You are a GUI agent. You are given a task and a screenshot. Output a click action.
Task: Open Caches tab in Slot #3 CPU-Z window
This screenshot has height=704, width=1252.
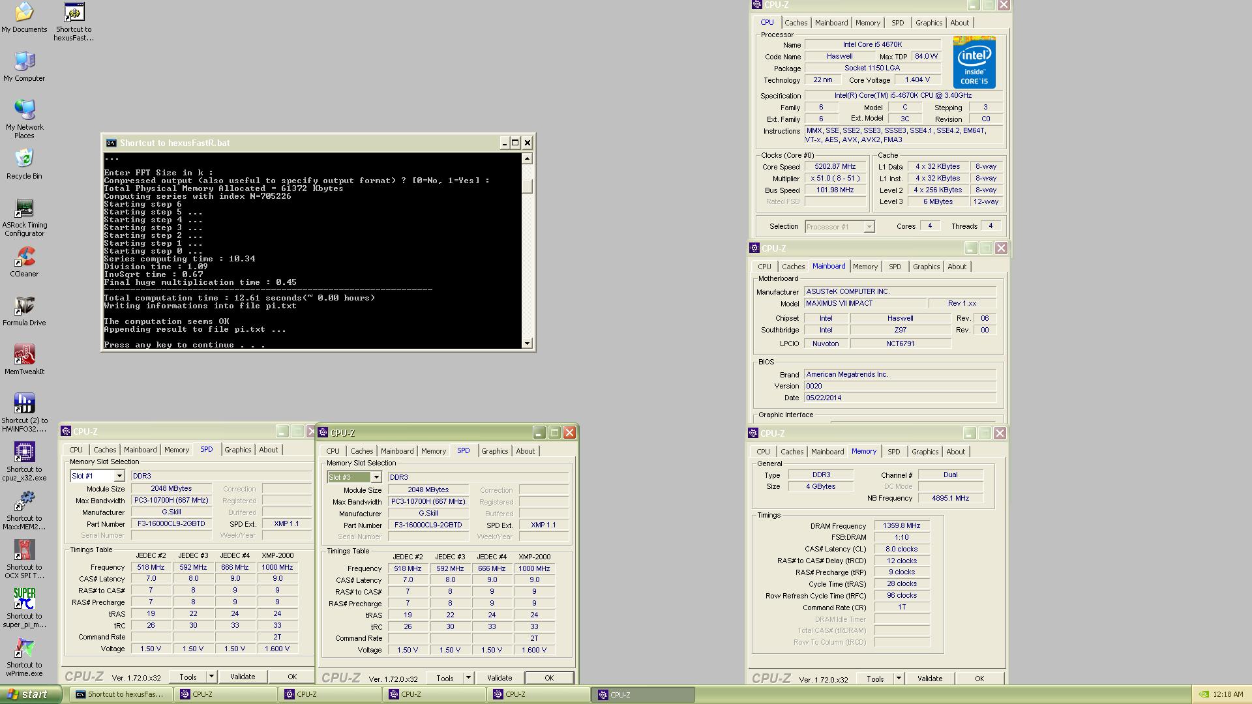pyautogui.click(x=361, y=451)
